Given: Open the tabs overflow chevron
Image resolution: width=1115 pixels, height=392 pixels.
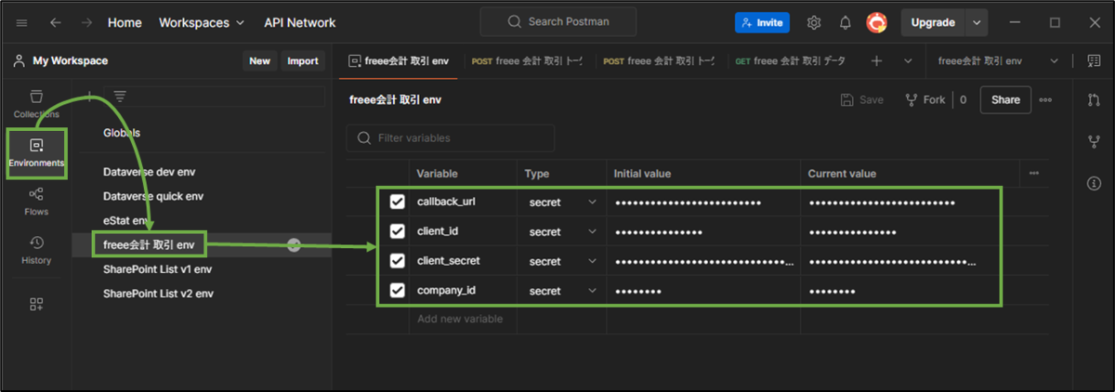Looking at the screenshot, I should (908, 61).
